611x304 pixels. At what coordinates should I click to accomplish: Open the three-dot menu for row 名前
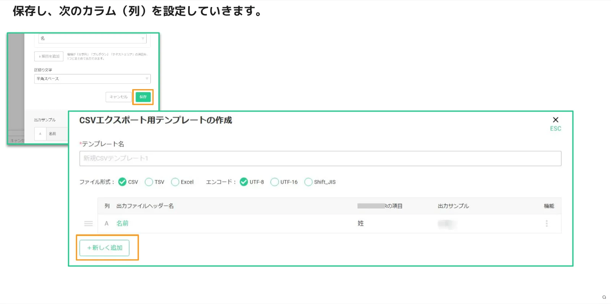pos(546,224)
